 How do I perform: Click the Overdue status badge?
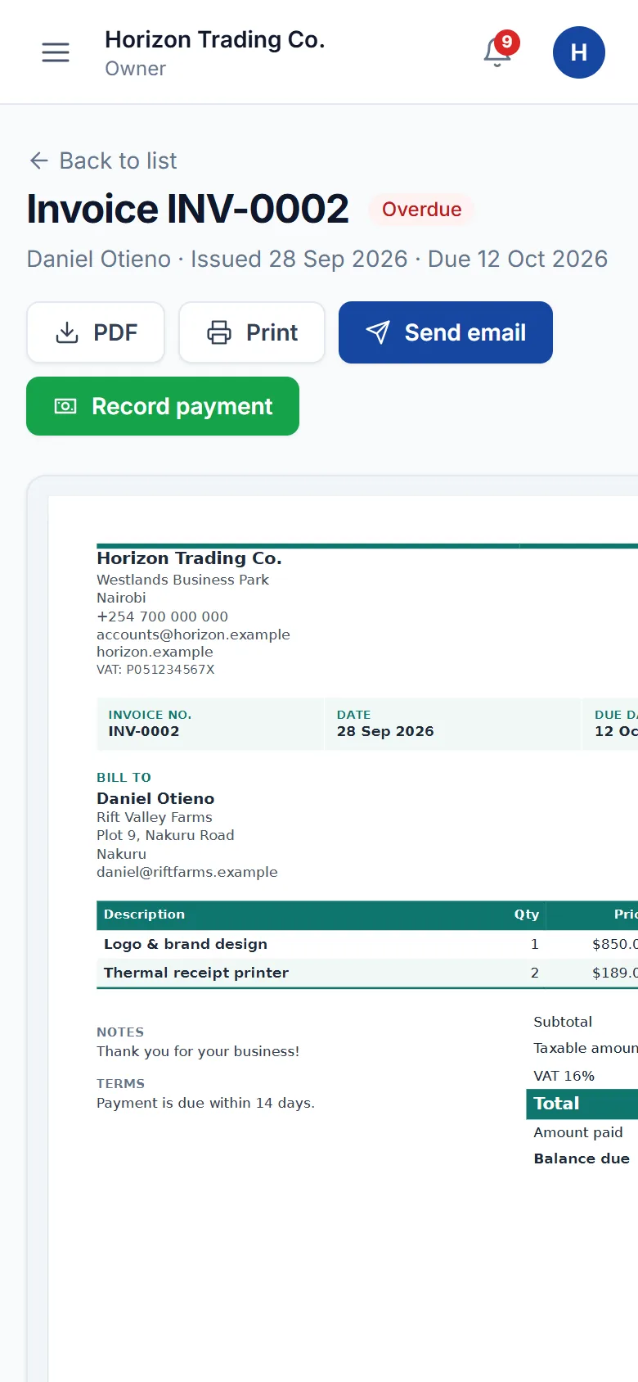pyautogui.click(x=421, y=210)
